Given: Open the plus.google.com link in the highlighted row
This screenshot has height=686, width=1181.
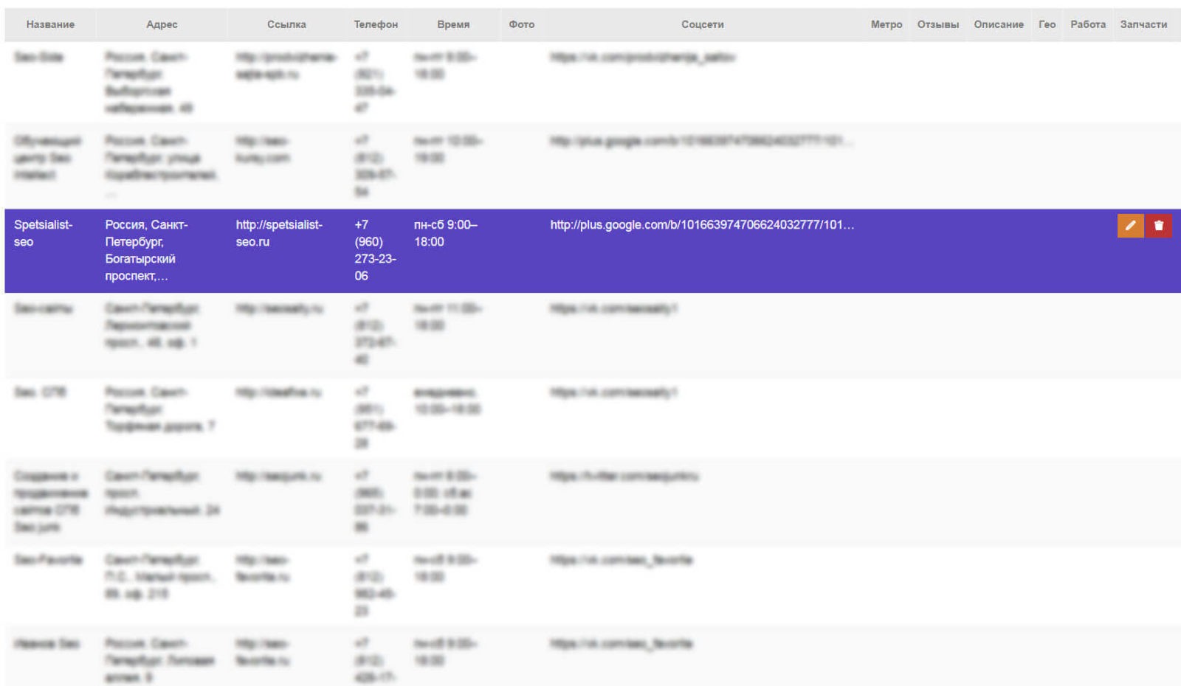Looking at the screenshot, I should [702, 225].
